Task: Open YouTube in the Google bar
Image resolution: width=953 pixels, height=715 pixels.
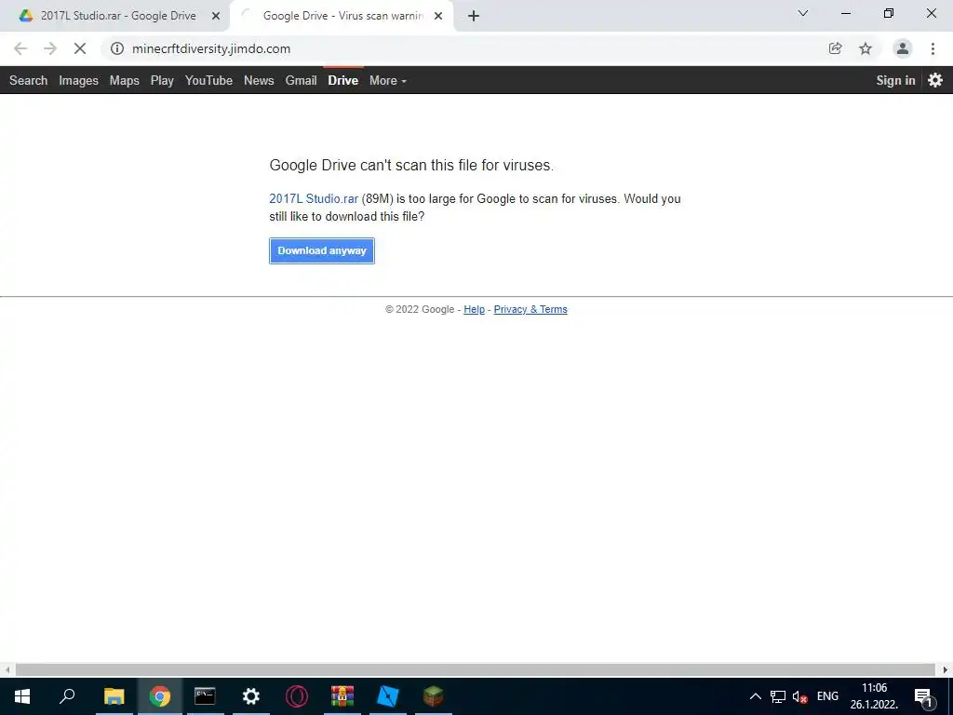Action: click(208, 80)
